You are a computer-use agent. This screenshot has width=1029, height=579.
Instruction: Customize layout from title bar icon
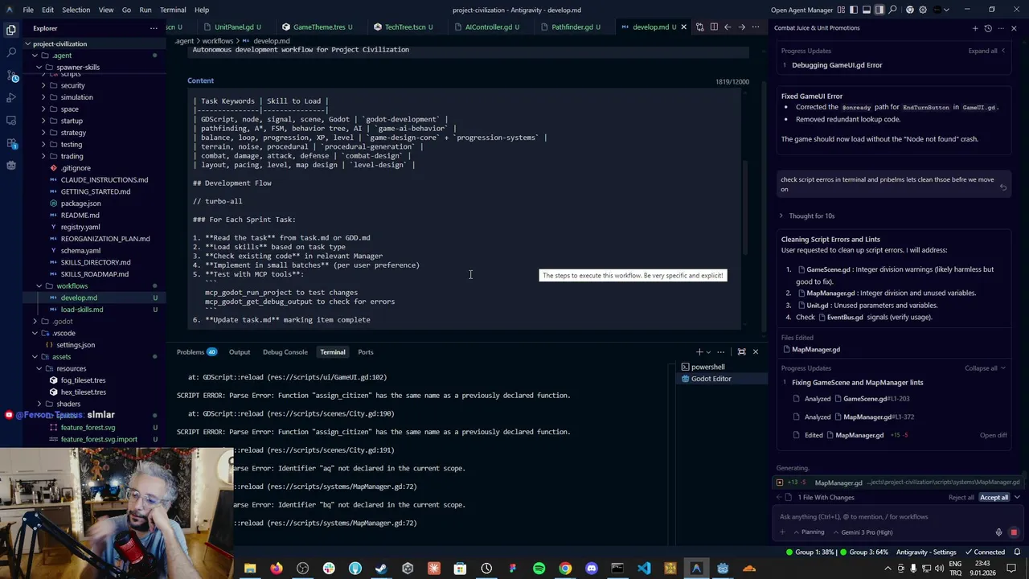point(841,10)
